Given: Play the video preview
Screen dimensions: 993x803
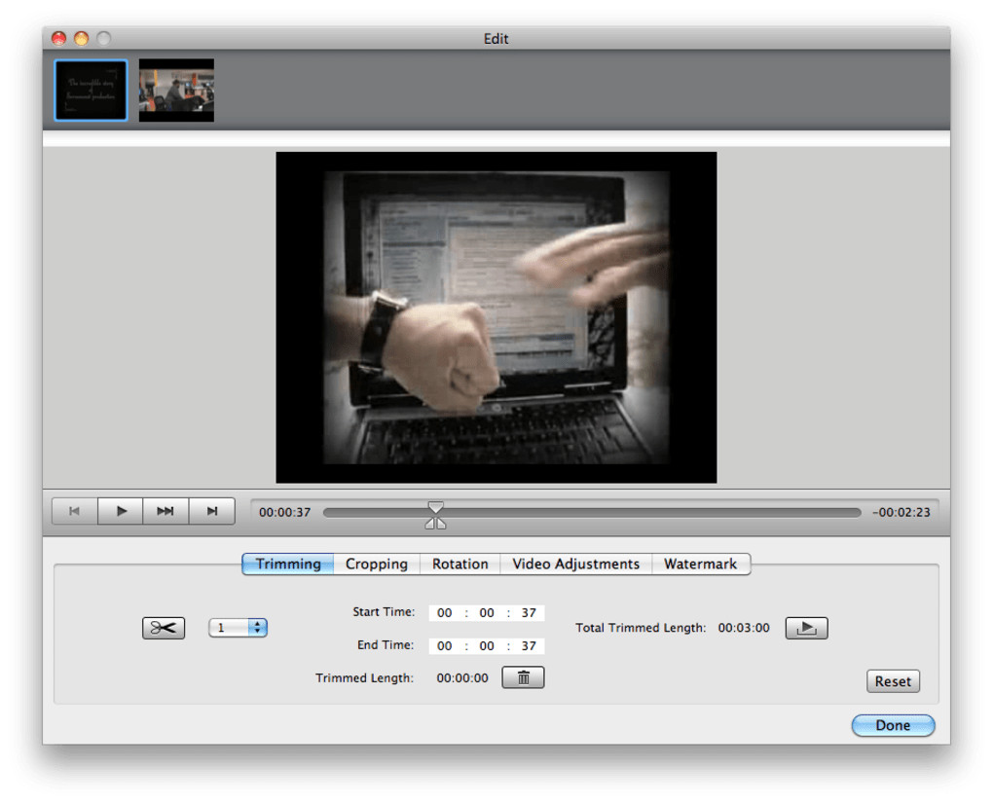Looking at the screenshot, I should [x=121, y=511].
